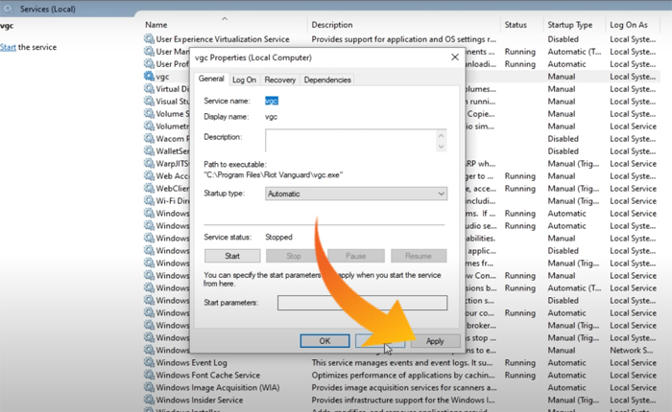Viewport: 672px width, 412px height.
Task: Click the Windows Event Log service icon
Action: point(149,363)
